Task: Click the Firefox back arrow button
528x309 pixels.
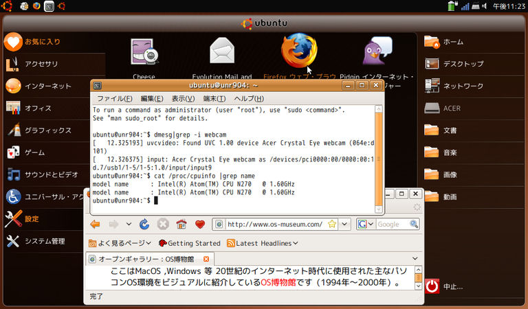Action: (x=96, y=224)
